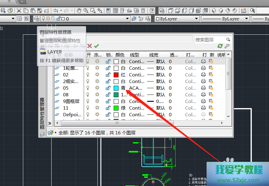Toggle freeze sun icon for layer 08
This screenshot has width=269, height=186.
tap(97, 95)
